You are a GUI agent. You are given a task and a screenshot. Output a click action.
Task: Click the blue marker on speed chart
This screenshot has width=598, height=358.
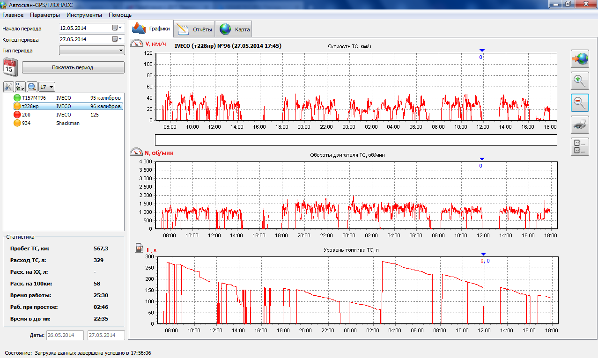tap(482, 51)
